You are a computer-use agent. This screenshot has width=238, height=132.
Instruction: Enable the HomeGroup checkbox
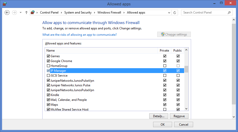(48, 66)
